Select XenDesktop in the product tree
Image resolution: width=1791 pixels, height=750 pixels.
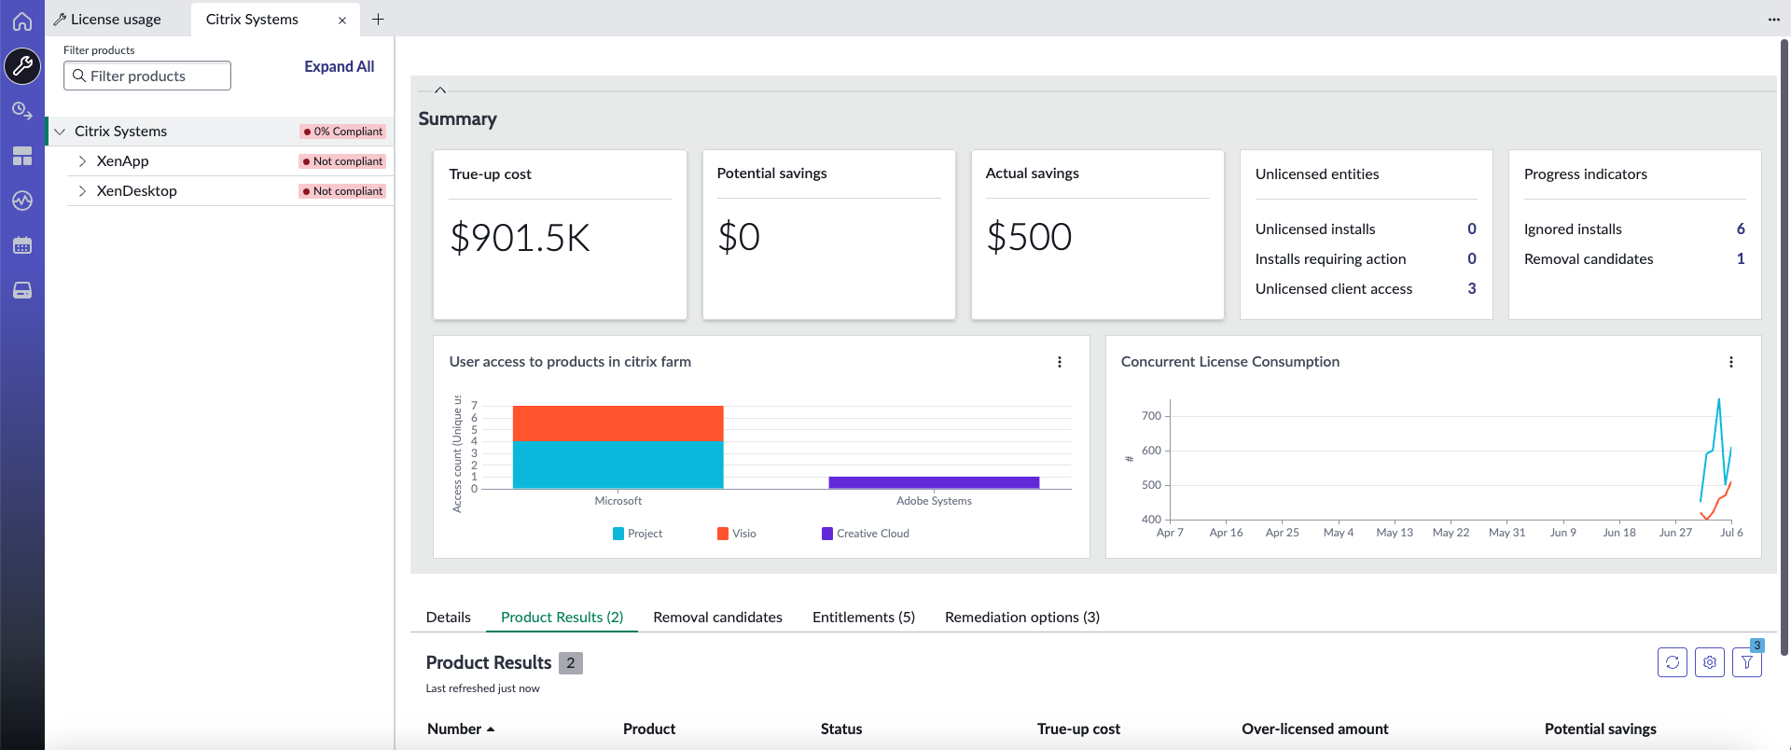coord(137,191)
